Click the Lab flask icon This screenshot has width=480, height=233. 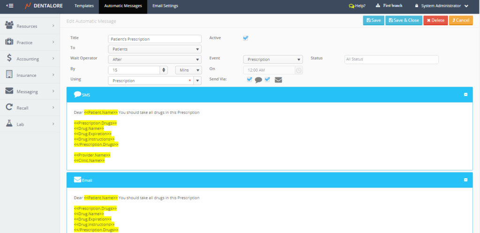pos(9,124)
